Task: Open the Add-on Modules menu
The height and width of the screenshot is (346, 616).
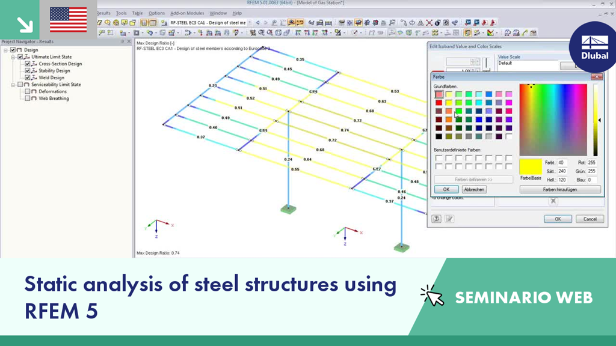Action: coord(187,13)
